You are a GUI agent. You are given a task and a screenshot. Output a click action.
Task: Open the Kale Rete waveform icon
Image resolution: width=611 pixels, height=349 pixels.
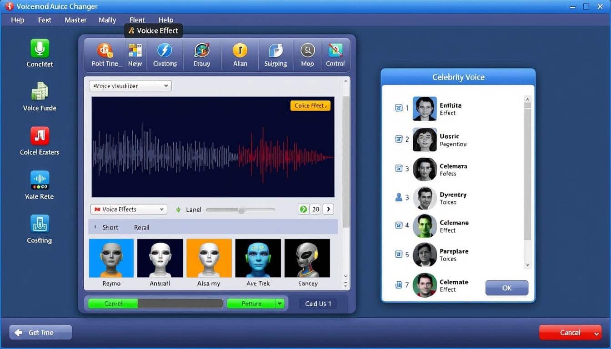point(40,180)
